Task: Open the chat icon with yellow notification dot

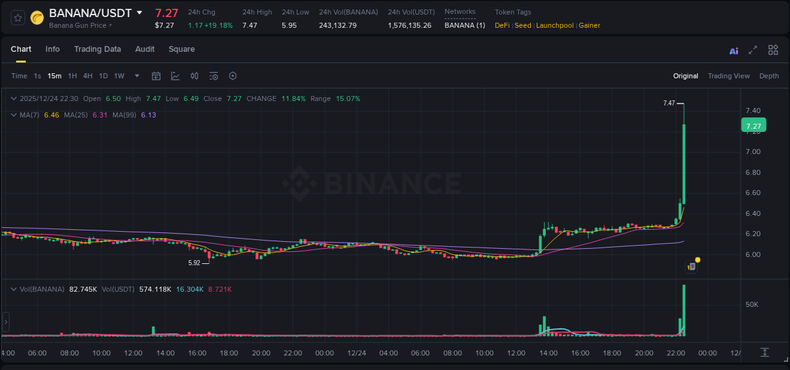Action: tap(691, 266)
